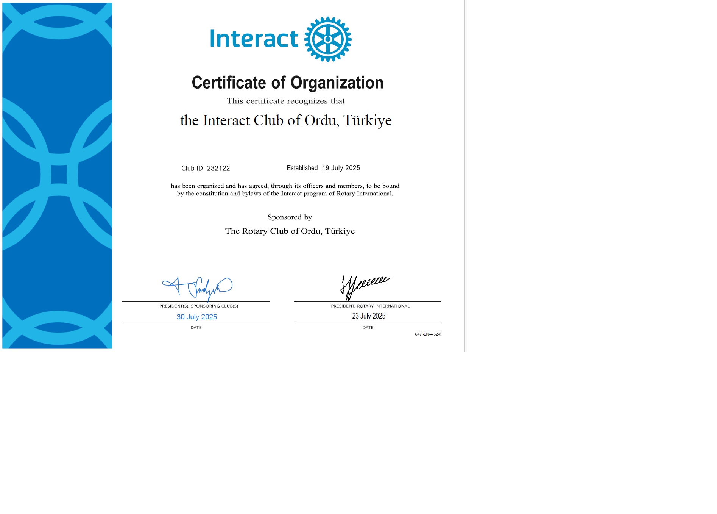Click the 'PRESIDENT, ROTARY INTERNATIONAL' label

370,306
